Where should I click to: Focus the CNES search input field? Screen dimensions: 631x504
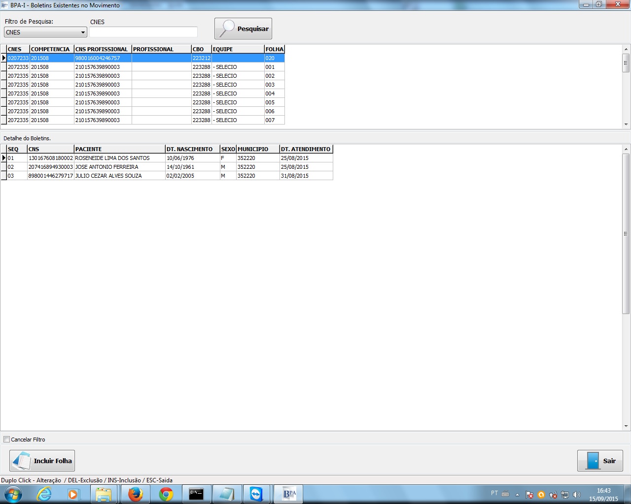point(143,32)
